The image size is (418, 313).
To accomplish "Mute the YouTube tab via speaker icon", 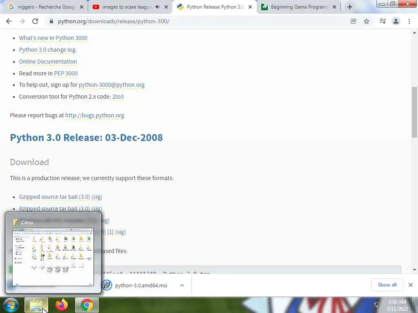I will click(157, 7).
